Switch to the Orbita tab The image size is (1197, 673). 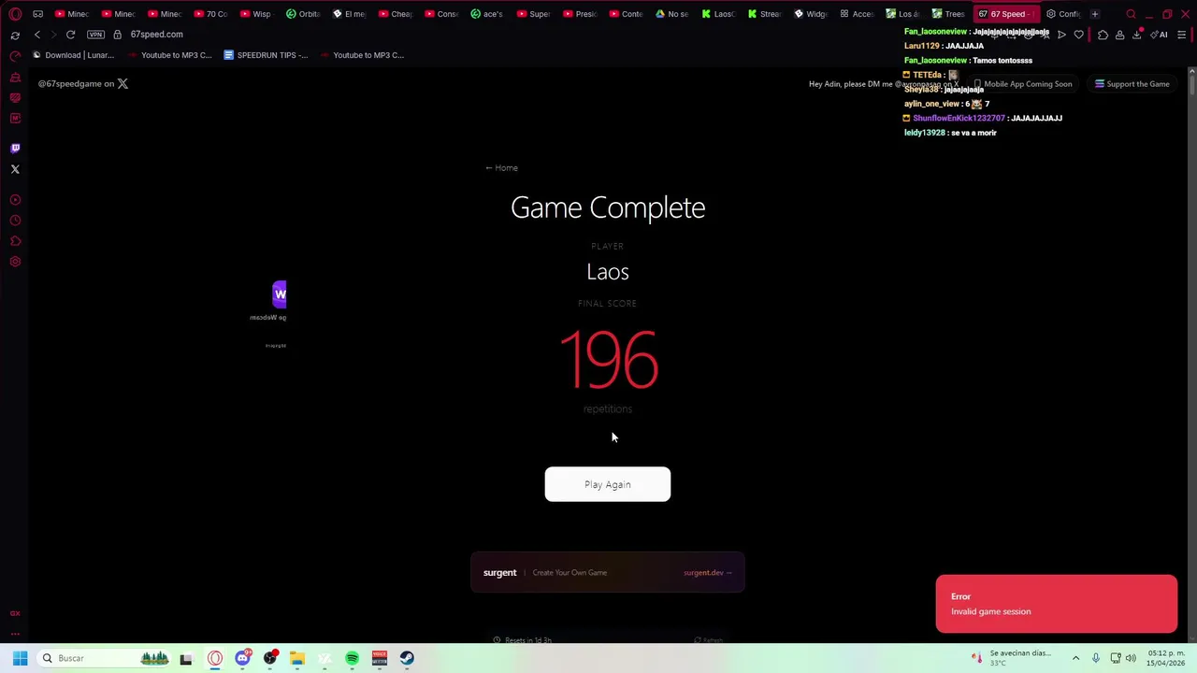tap(302, 14)
